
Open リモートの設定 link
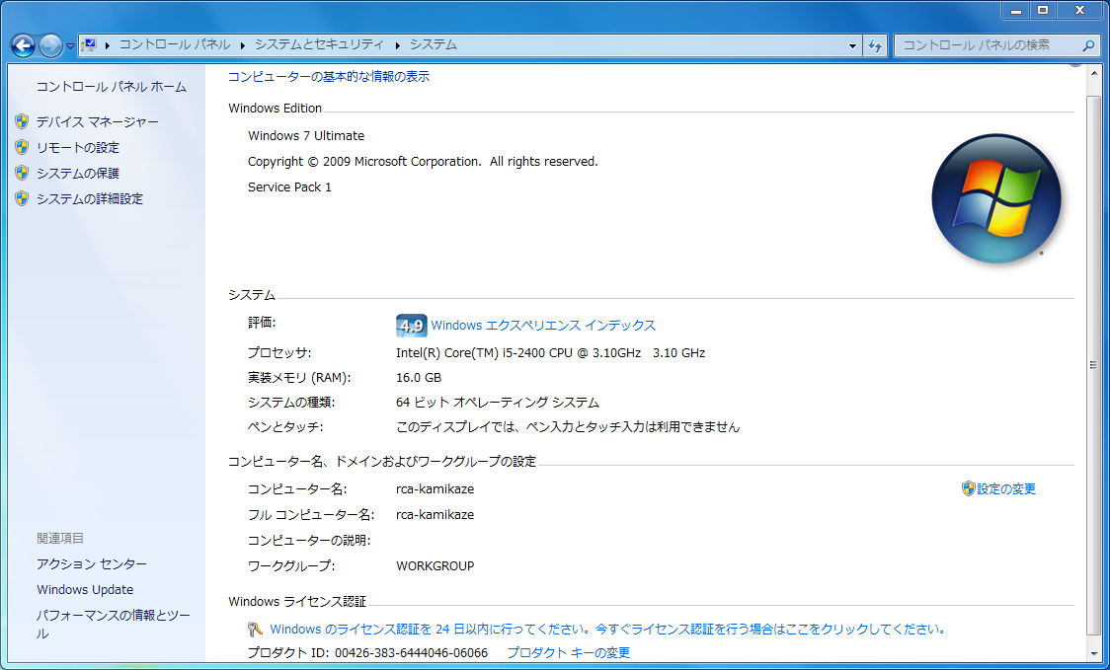coord(78,148)
